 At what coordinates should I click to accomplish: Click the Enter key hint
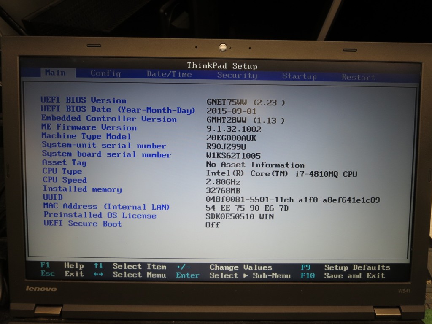188,275
